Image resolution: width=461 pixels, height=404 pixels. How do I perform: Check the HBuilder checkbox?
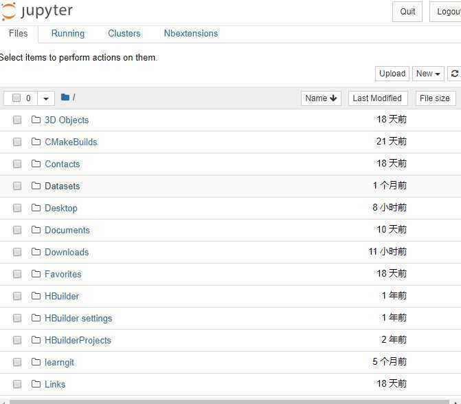point(17,296)
